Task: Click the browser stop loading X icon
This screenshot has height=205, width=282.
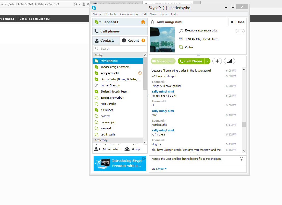Action: click(x=88, y=4)
